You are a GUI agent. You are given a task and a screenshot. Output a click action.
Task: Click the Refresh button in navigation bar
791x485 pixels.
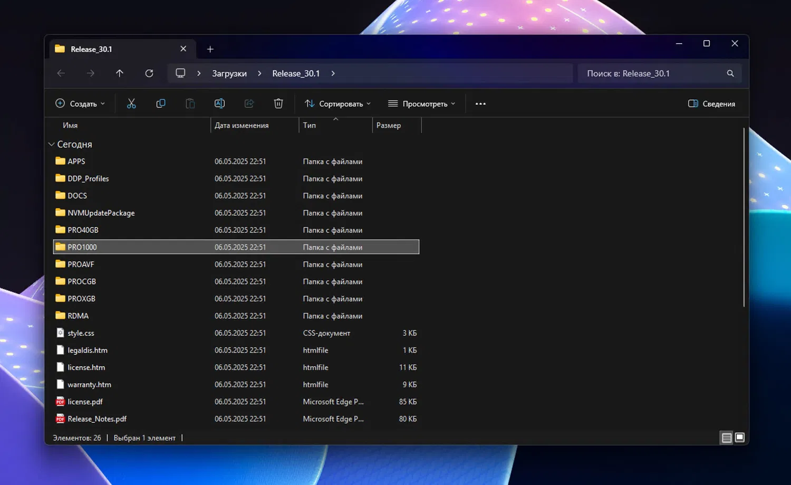pos(149,73)
